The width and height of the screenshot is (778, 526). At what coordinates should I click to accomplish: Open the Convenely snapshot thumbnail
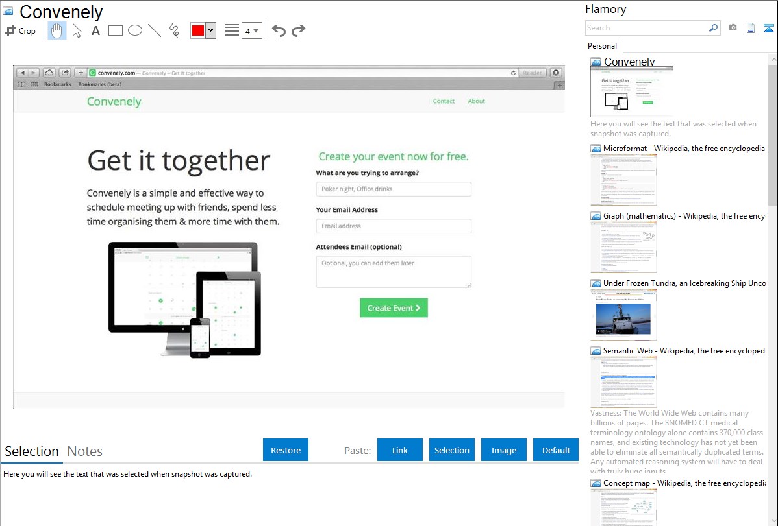click(631, 93)
